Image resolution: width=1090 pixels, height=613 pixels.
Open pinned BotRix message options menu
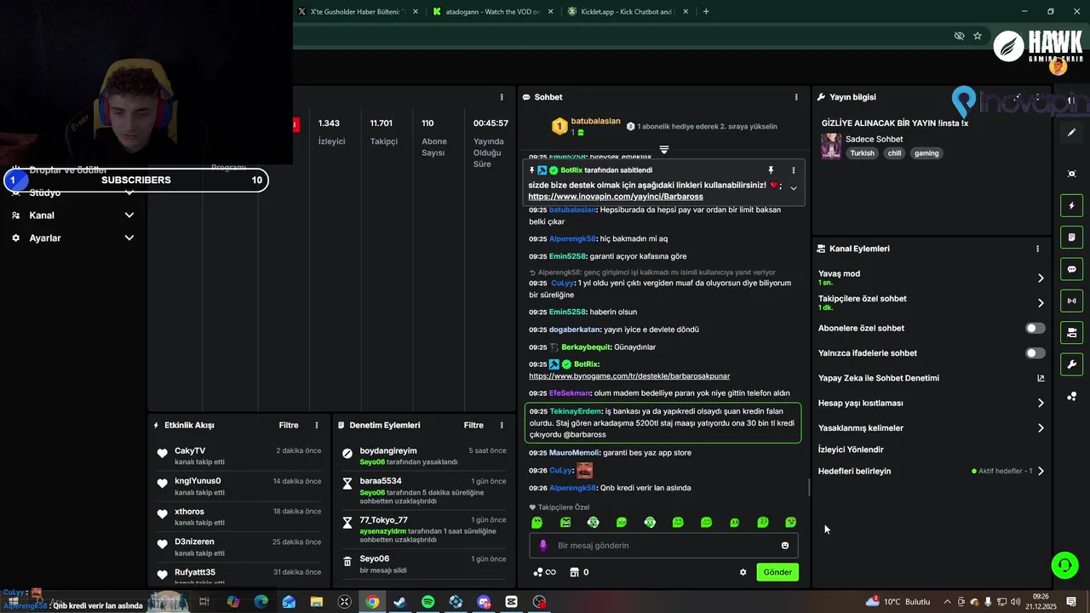(794, 170)
